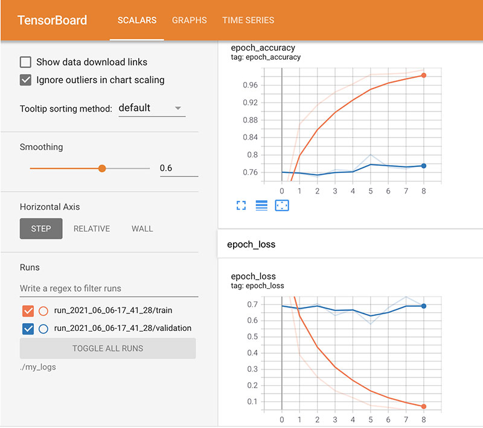
Task: Click the Smoothing slider handle
Action: [x=102, y=169]
